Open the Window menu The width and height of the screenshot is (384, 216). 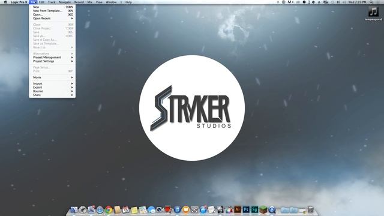(111, 2)
